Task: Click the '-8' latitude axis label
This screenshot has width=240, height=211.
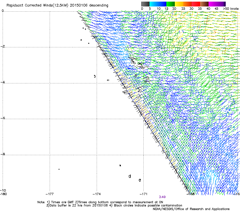Action: pos(3,154)
